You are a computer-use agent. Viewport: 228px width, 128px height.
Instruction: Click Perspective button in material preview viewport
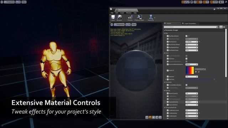(119, 25)
